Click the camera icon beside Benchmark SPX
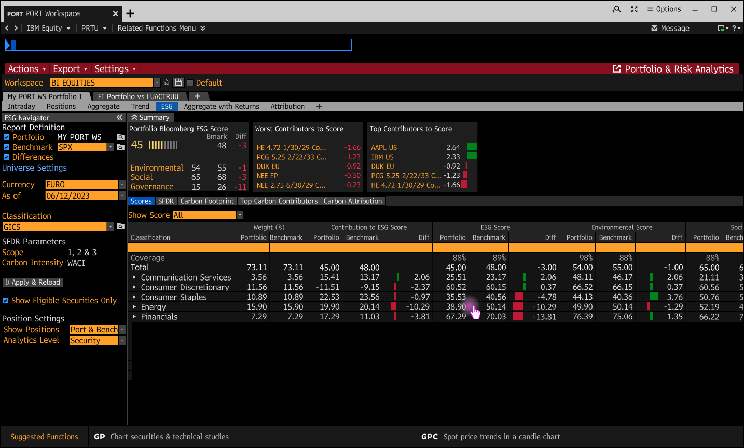Screen dimensions: 744x448 coord(120,147)
